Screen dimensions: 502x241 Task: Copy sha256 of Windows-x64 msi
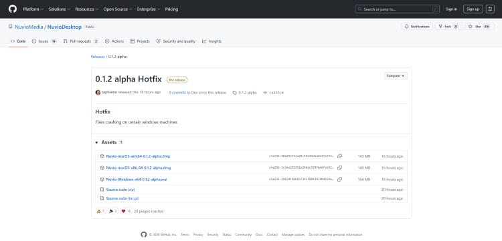click(x=339, y=180)
